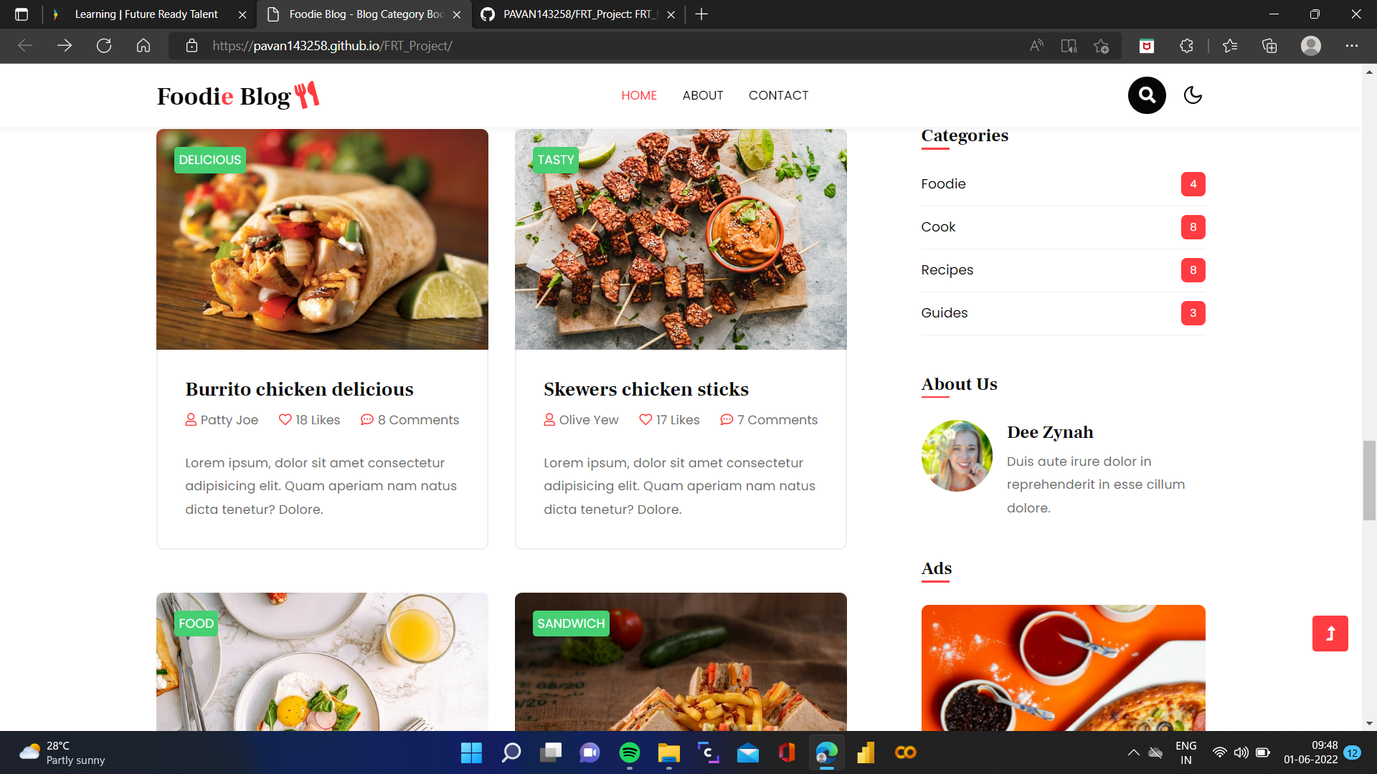Viewport: 1377px width, 774px height.
Task: Click the TASTY tag on skewers image
Action: pos(556,160)
